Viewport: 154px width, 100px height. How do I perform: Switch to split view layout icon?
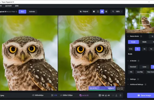[98, 11]
